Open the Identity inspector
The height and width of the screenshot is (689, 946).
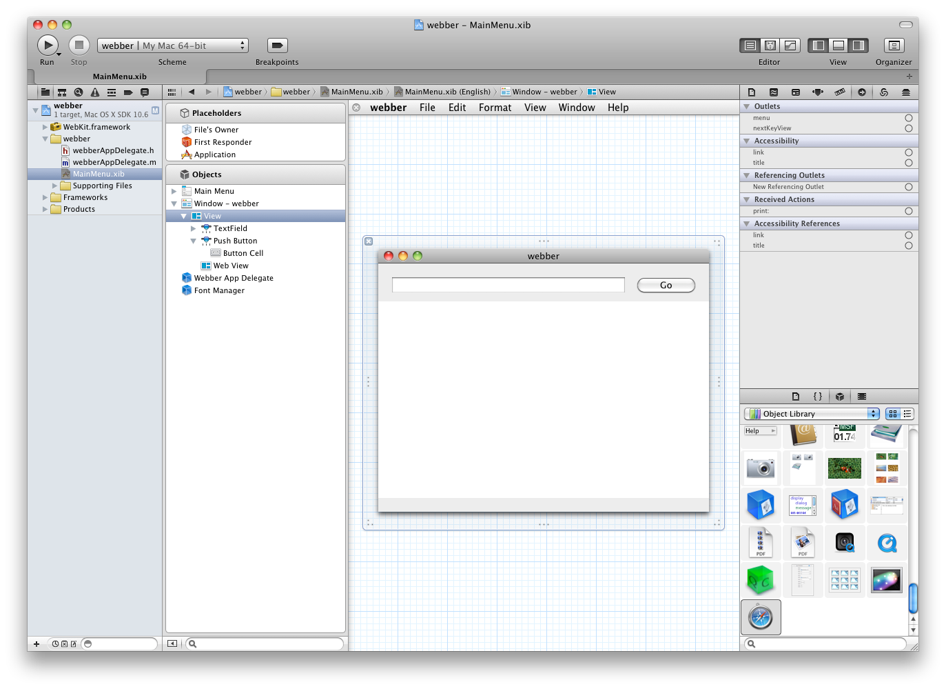(x=796, y=92)
